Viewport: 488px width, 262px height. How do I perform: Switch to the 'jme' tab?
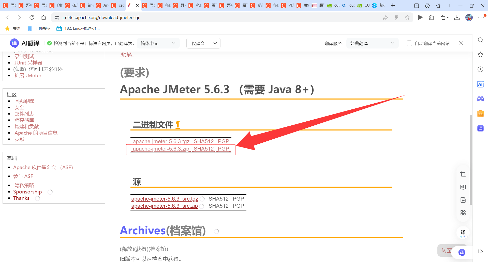coord(87,5)
